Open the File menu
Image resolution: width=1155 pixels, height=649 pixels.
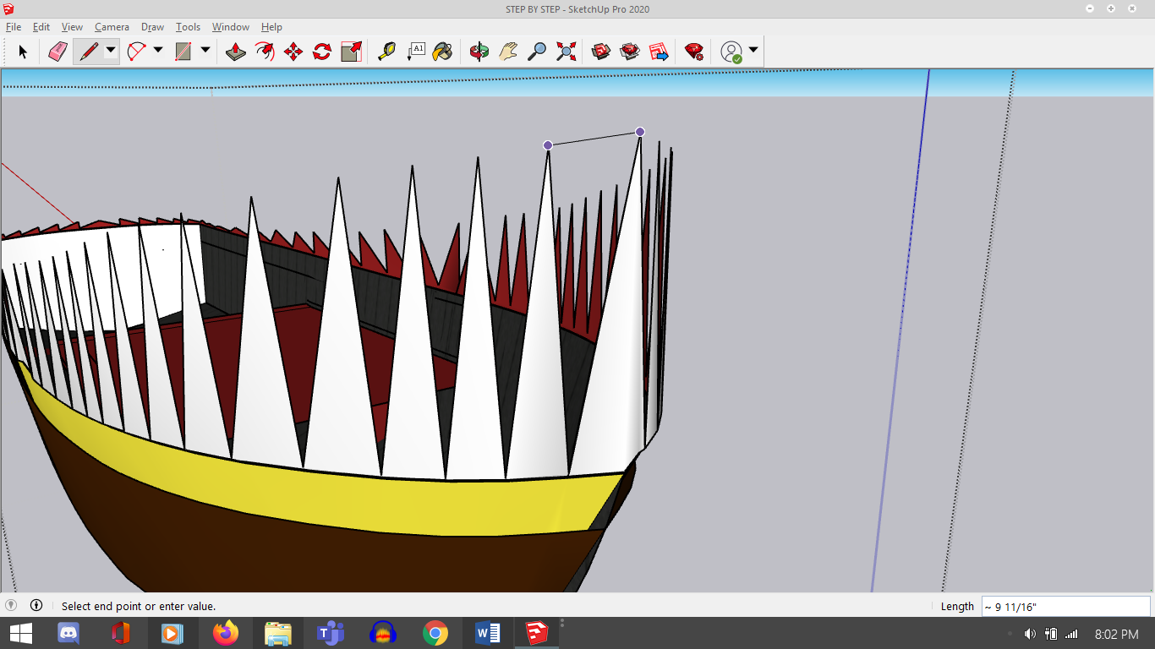(14, 27)
